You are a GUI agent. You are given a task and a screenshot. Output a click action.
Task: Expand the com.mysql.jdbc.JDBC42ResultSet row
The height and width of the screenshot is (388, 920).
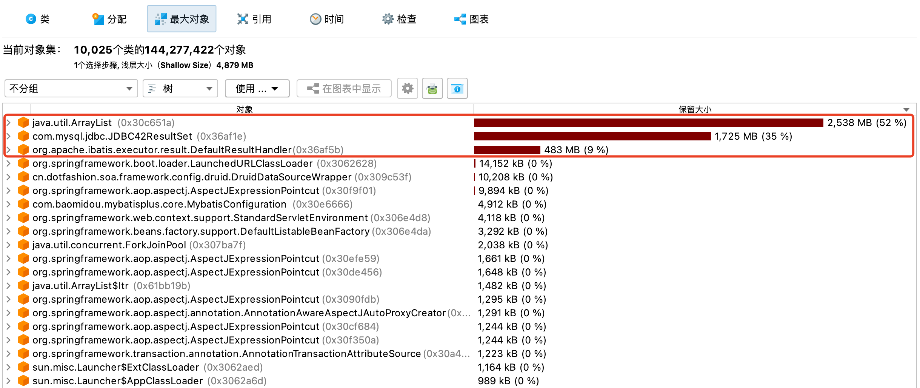8,136
